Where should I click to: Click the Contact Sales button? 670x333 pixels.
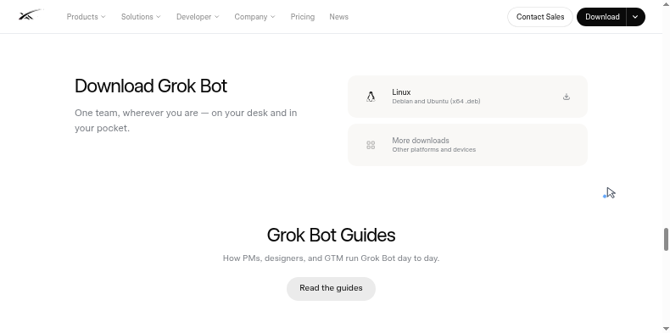coord(540,17)
